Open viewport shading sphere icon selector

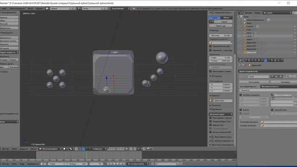click(x=65, y=149)
